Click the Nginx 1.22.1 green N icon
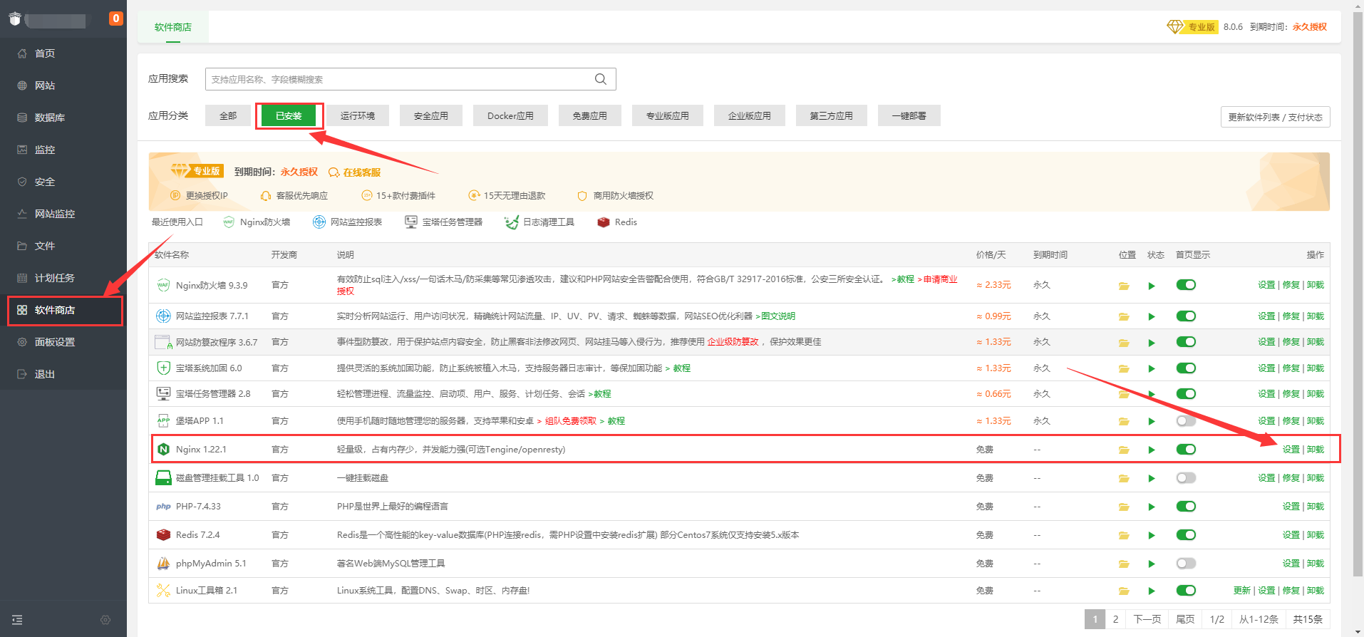The height and width of the screenshot is (637, 1364). tap(163, 450)
